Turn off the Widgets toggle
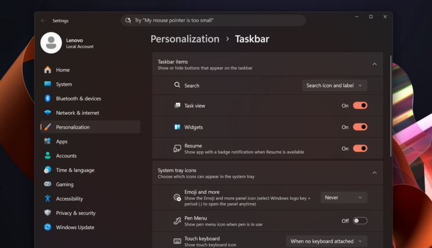The width and height of the screenshot is (432, 248). 360,127
